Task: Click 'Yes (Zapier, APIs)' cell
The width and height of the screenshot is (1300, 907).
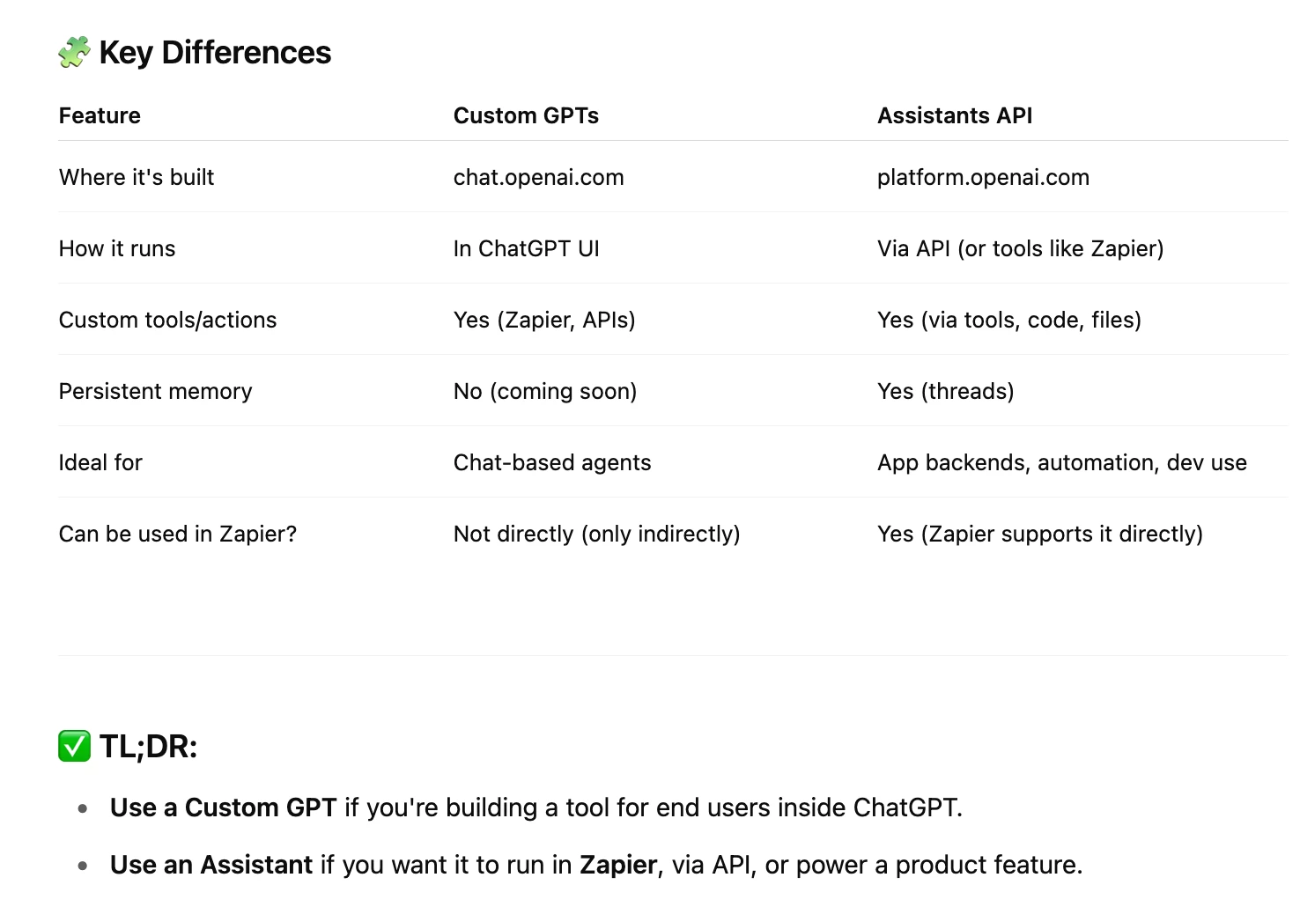Action: click(544, 320)
